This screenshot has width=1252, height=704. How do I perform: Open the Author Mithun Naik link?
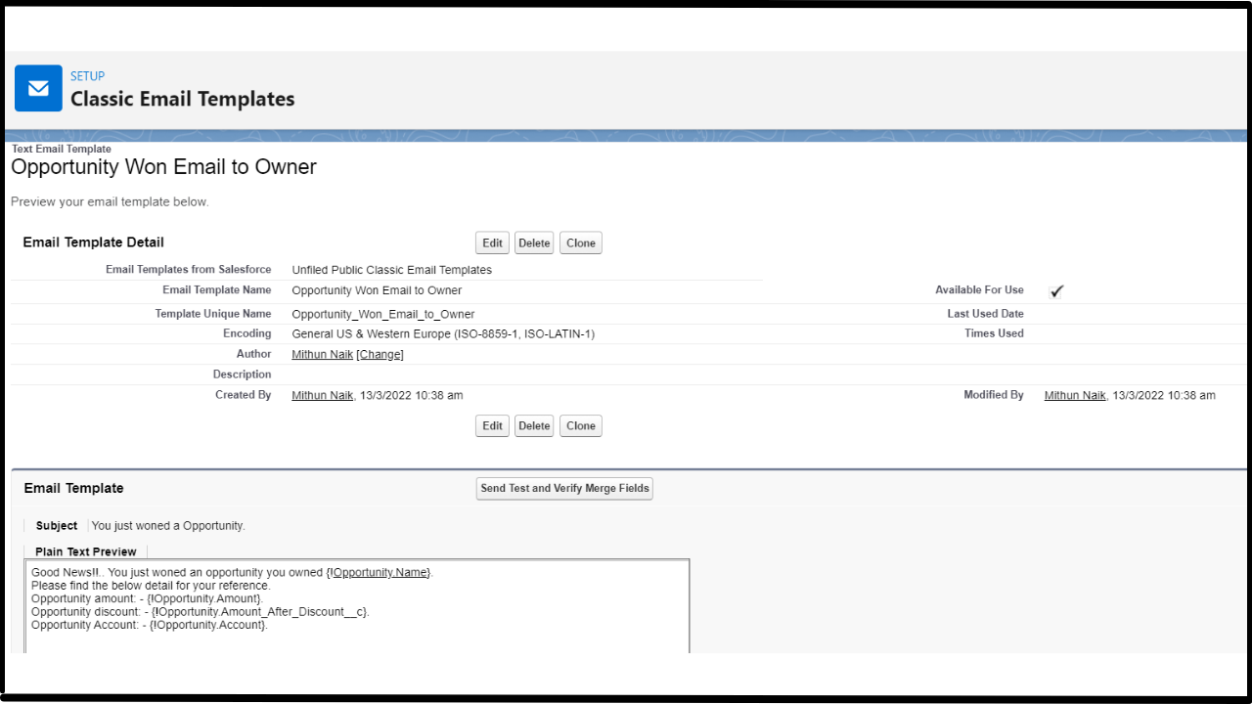pos(322,354)
